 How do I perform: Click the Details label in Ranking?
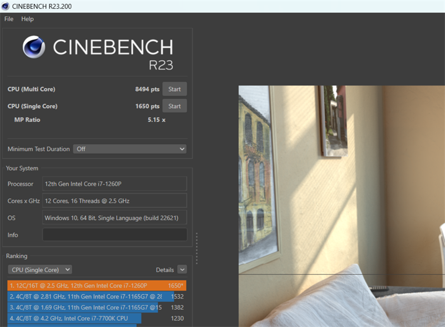(165, 270)
